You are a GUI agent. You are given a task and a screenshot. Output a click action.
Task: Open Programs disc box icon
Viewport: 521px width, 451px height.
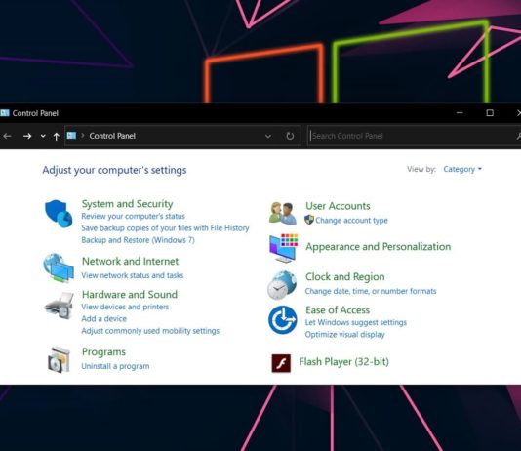[59, 359]
